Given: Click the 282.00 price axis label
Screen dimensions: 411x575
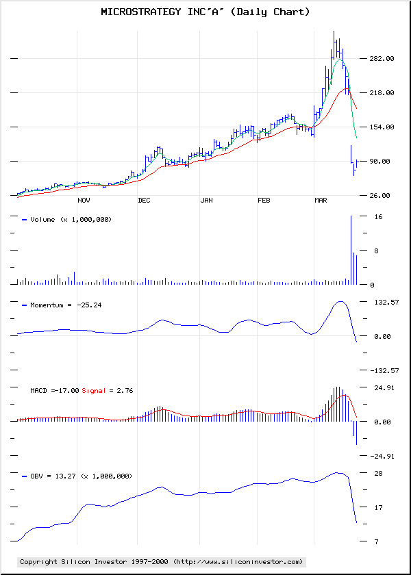Looking at the screenshot, I should 382,58.
